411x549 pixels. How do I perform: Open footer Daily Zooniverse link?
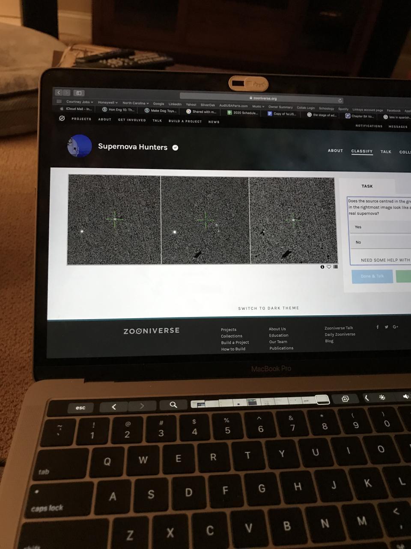tap(340, 335)
